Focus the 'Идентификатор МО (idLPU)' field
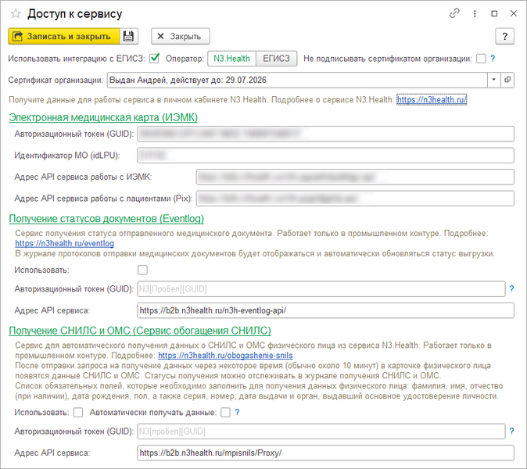 (x=326, y=156)
